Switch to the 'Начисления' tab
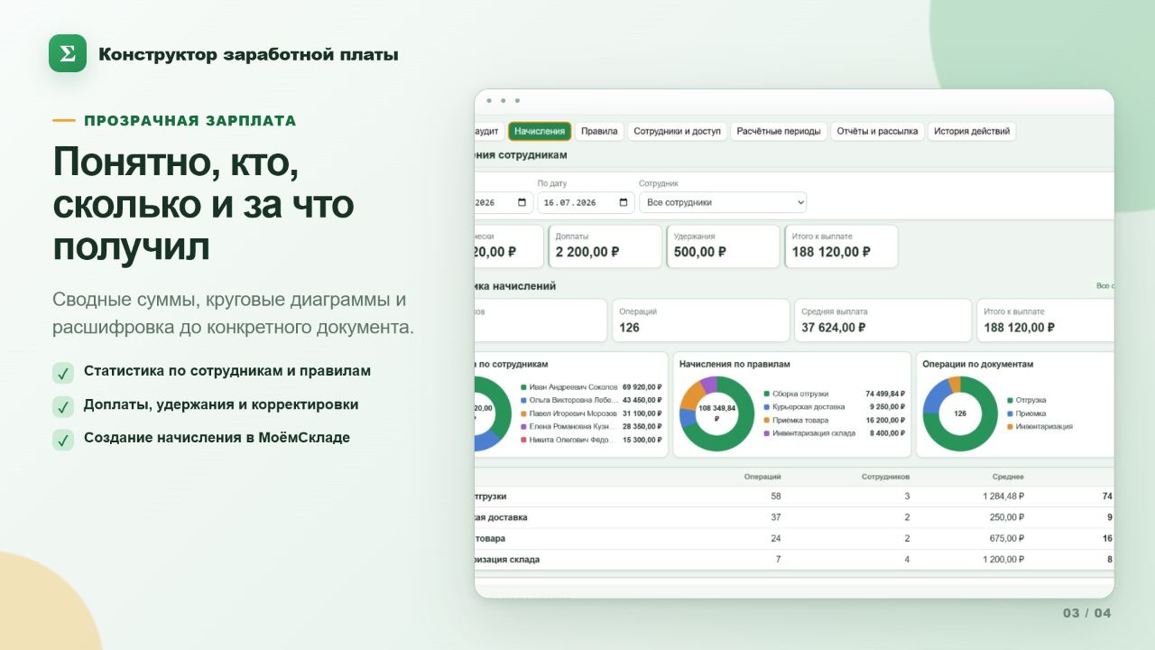Image resolution: width=1155 pixels, height=650 pixels. [540, 131]
